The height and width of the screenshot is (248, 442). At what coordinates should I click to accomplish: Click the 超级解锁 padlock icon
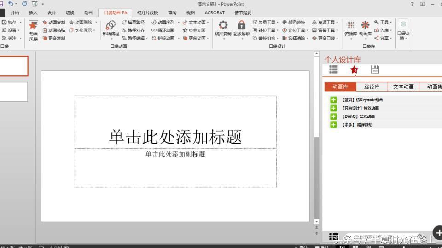pos(241,25)
